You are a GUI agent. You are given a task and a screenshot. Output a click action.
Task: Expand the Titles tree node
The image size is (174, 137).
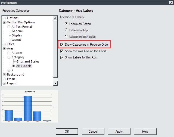coord(4,44)
